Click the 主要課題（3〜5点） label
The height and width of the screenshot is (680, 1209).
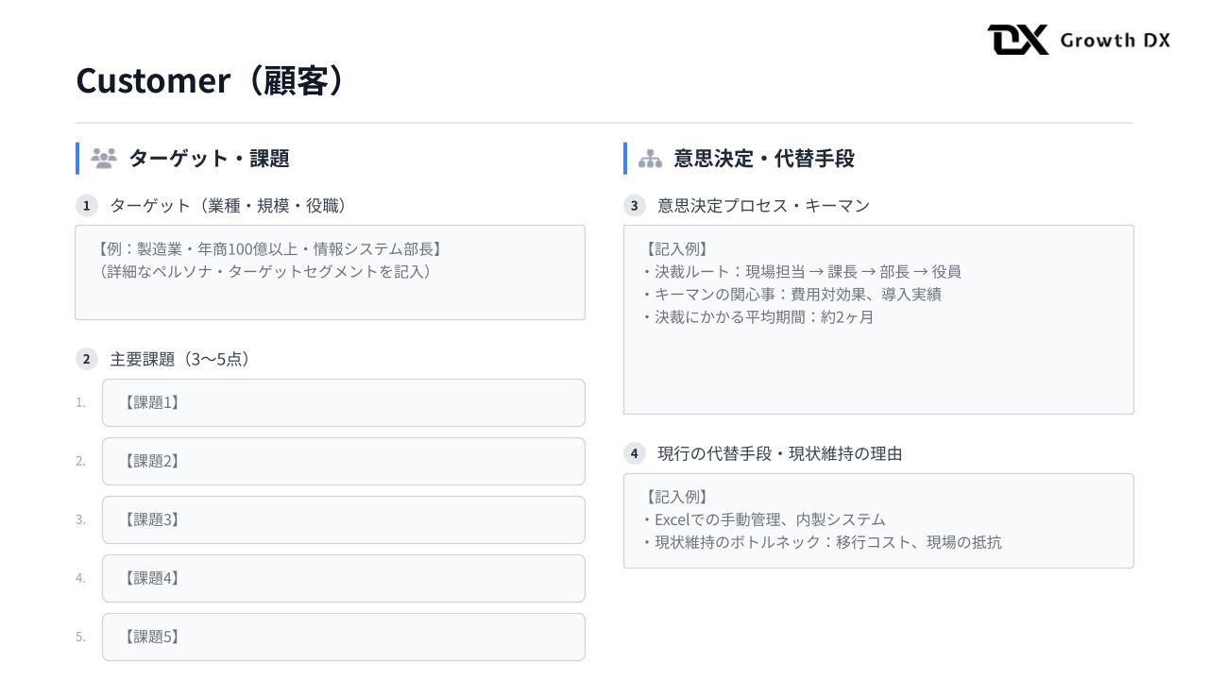(x=179, y=359)
